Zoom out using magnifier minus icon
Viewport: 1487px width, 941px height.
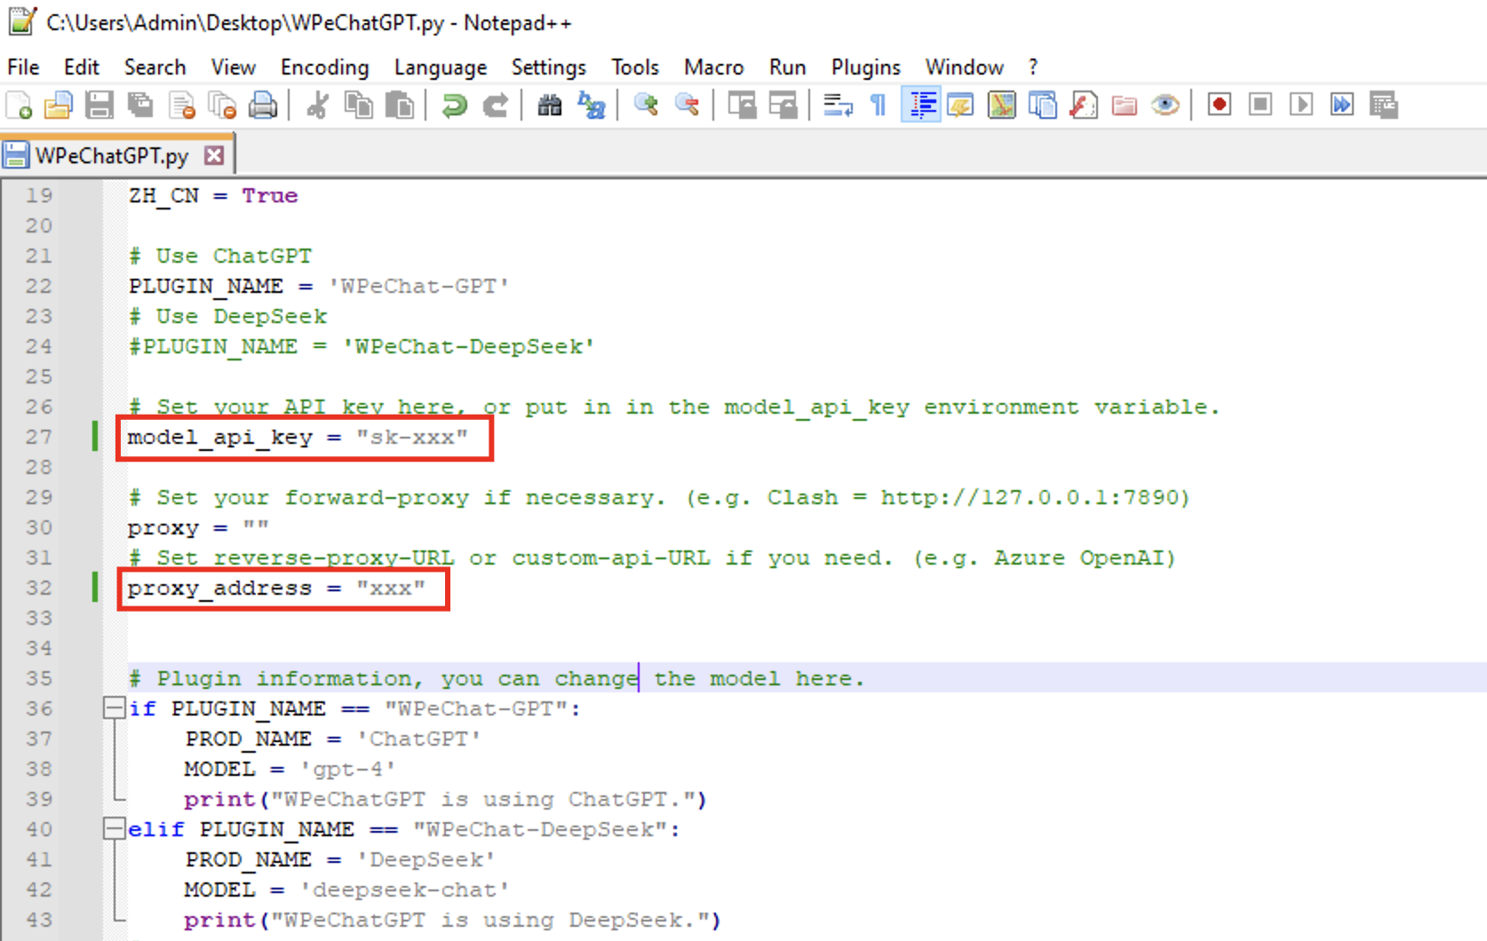[687, 105]
